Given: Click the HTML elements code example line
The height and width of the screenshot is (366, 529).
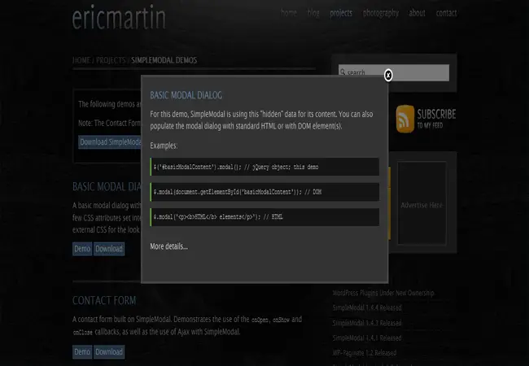Looking at the screenshot, I should tap(264, 217).
